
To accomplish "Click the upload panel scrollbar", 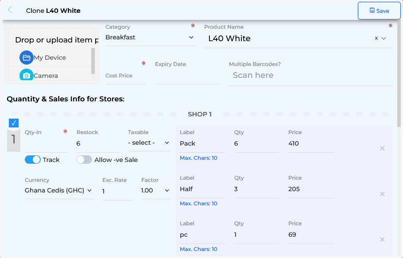I will coord(93,61).
